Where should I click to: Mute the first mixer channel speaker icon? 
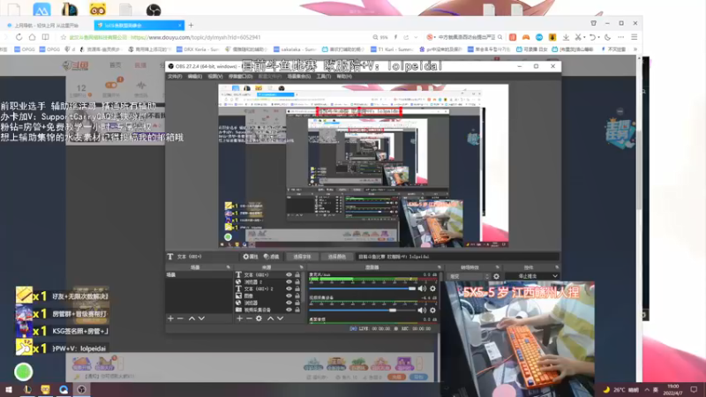422,288
